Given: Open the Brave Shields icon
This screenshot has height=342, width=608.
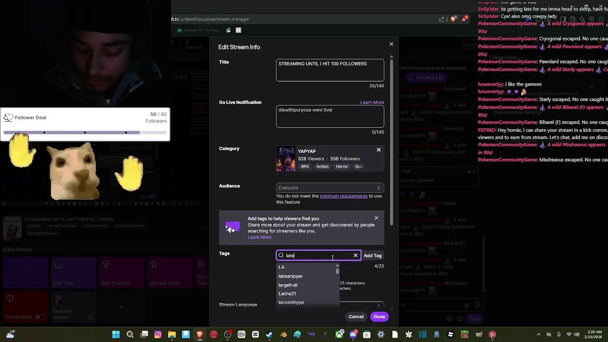Looking at the screenshot, I should (453, 19).
